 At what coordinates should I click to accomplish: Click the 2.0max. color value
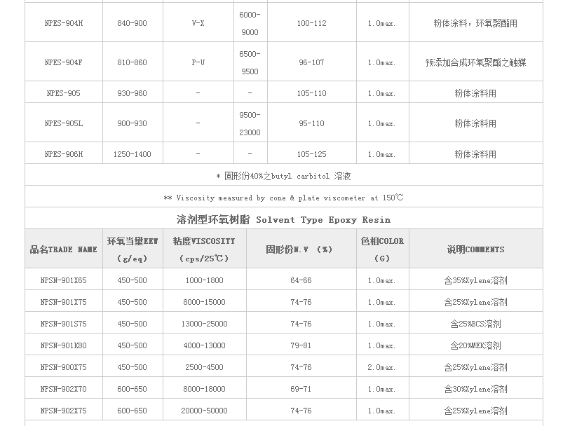pos(382,367)
